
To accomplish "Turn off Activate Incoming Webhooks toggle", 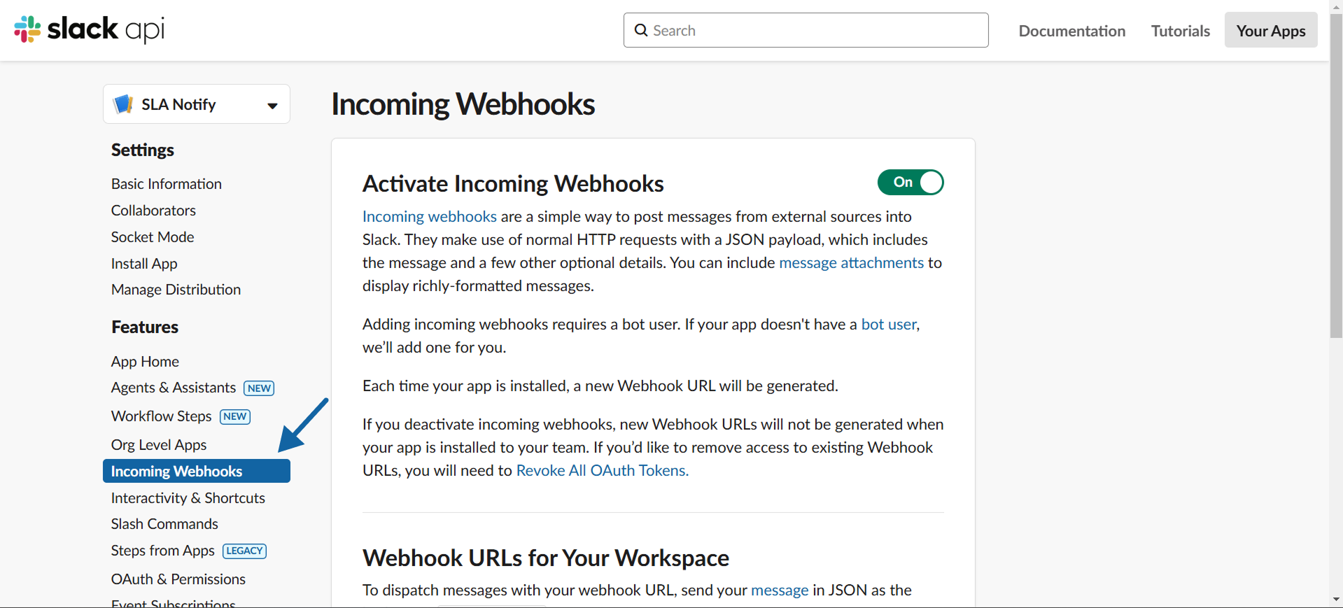I will [x=910, y=183].
